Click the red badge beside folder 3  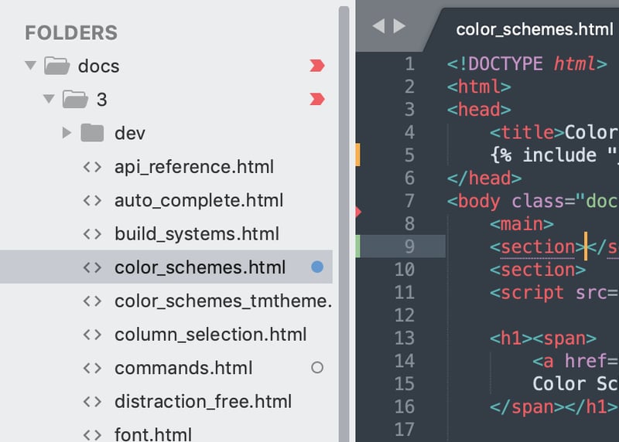coord(317,99)
